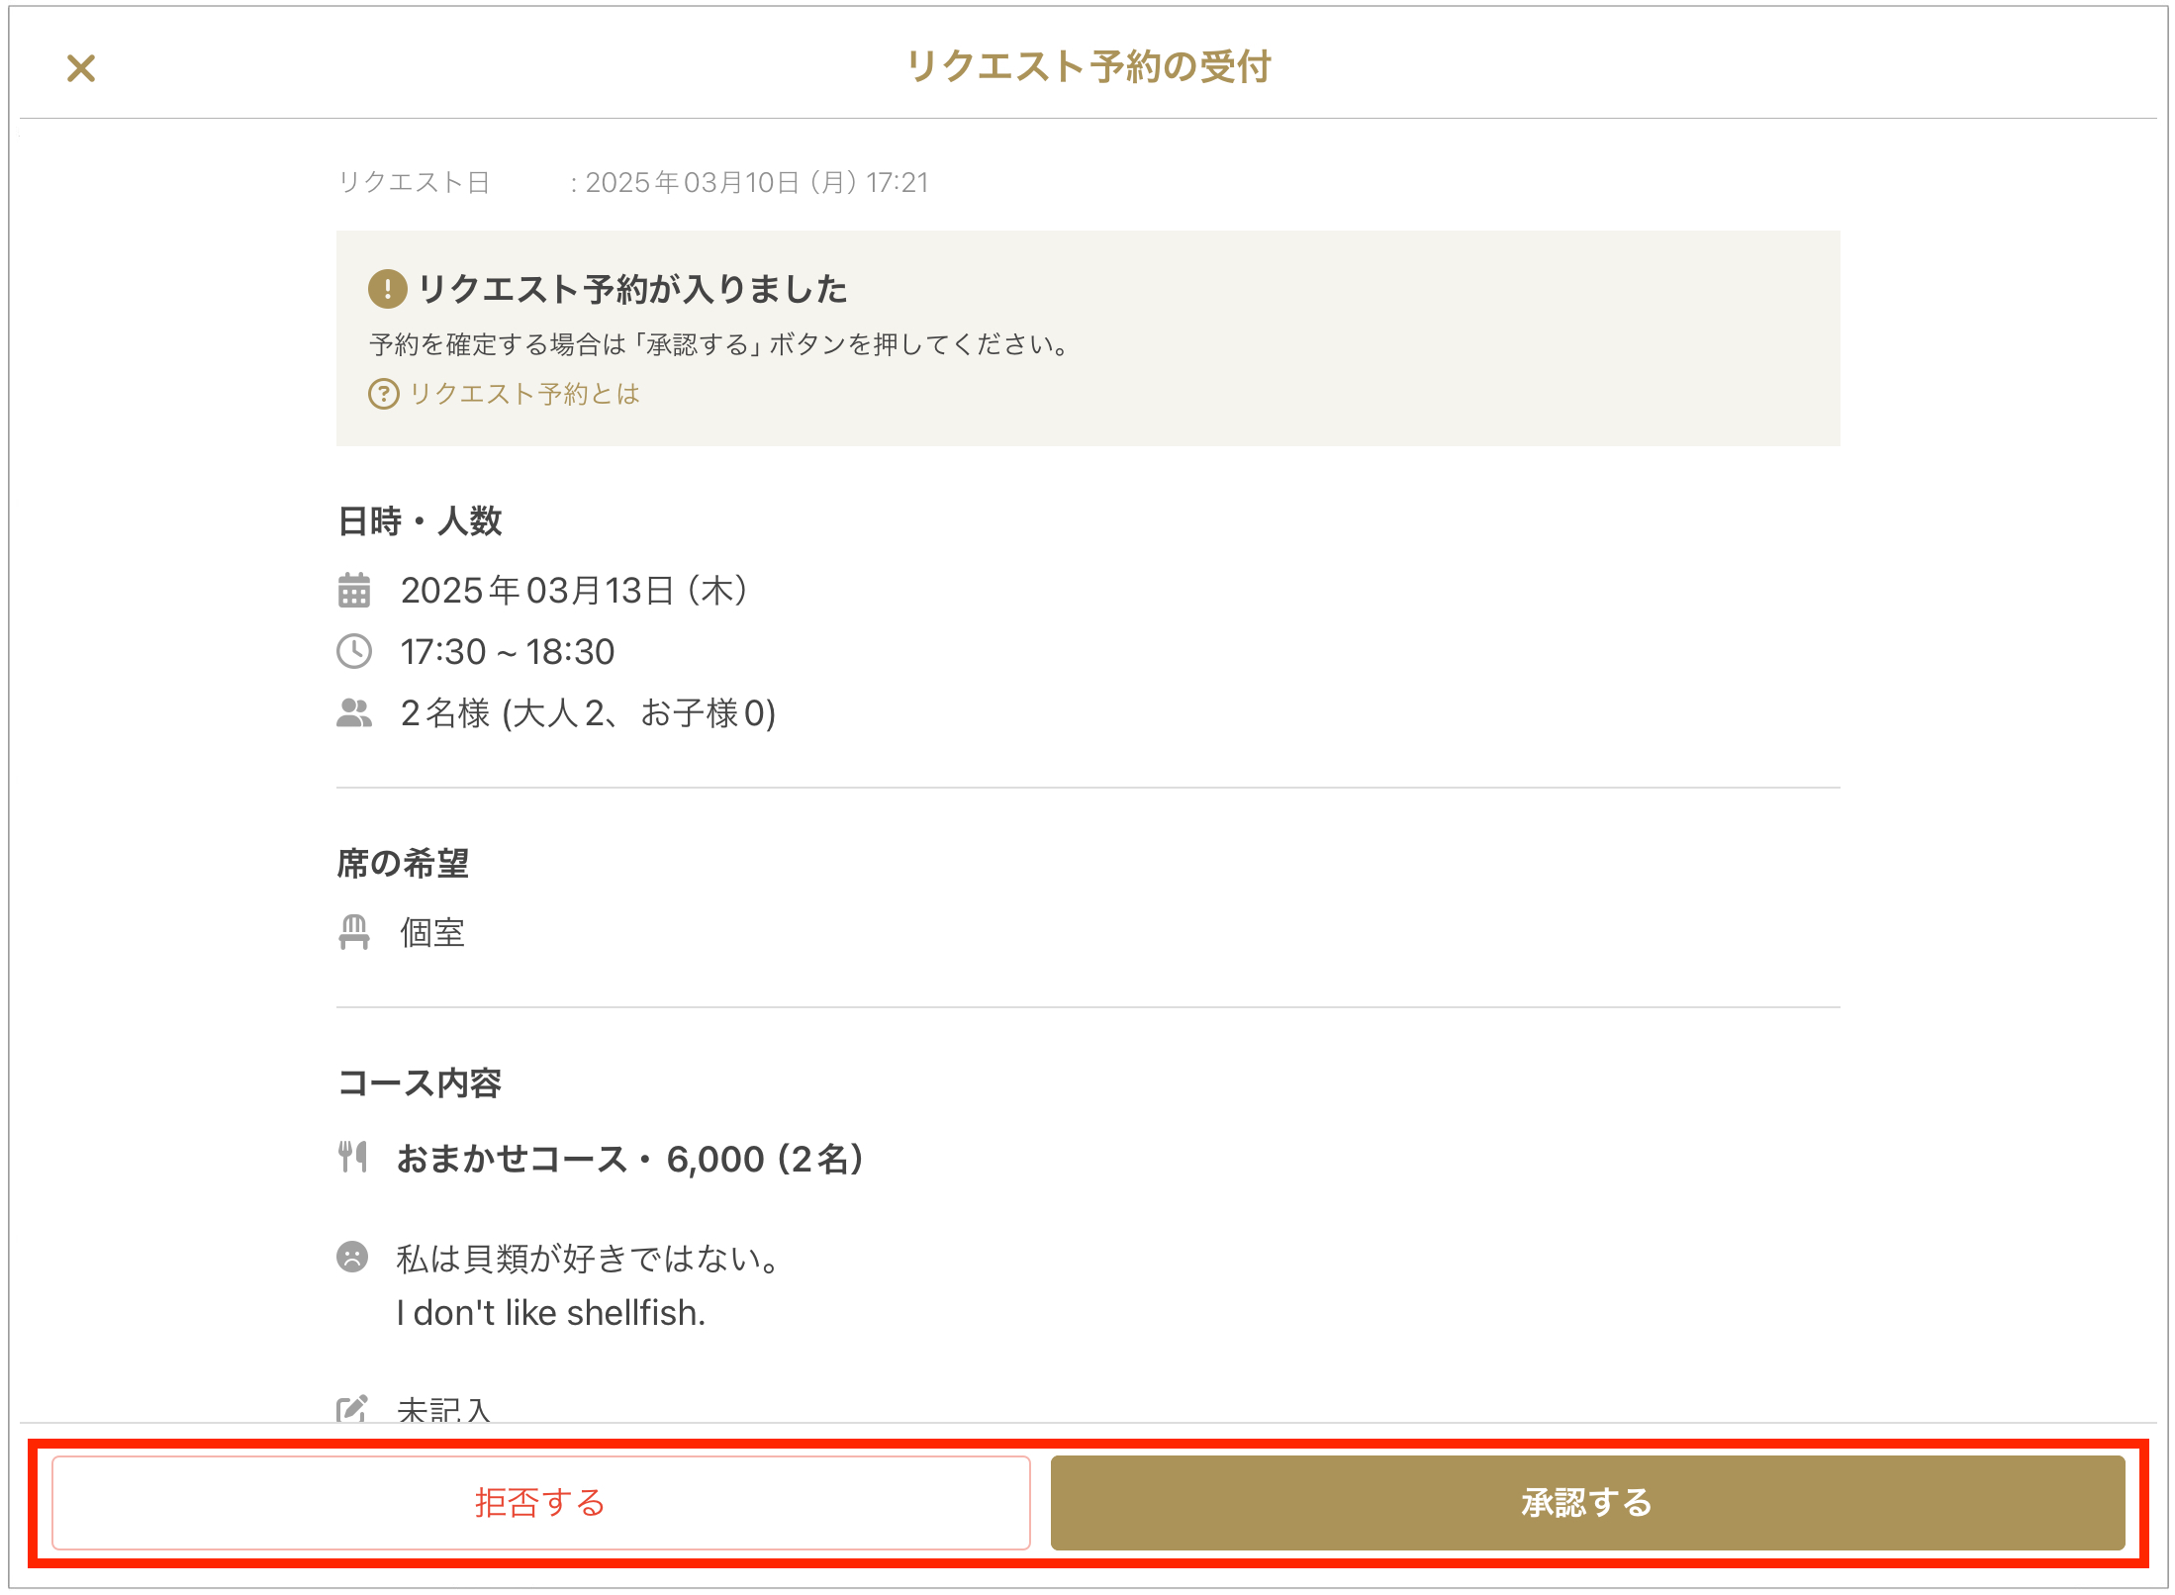2175x1595 pixels.
Task: Click the リクエスト予約の受付 header title
Action: point(1088,67)
